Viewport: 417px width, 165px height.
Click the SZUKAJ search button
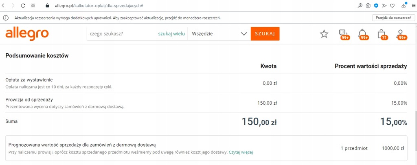(265, 34)
